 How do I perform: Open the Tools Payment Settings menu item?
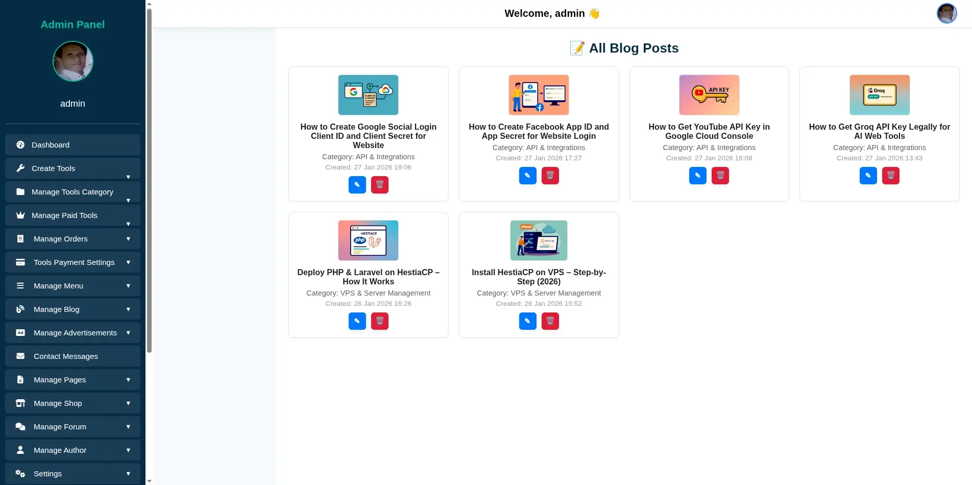click(x=74, y=262)
